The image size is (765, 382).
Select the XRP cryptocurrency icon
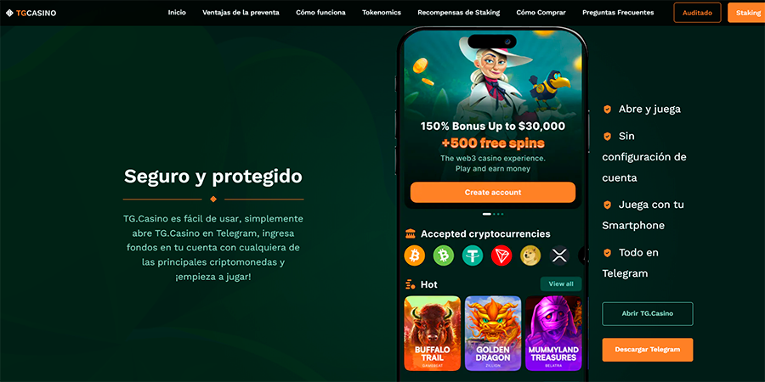tap(559, 256)
